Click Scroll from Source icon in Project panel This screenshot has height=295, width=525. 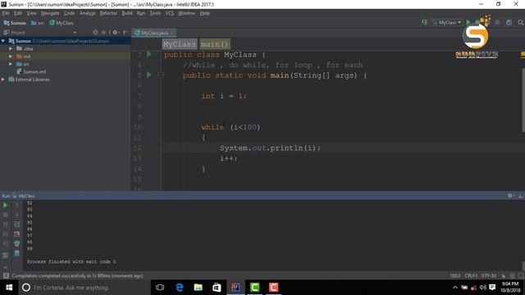(95, 33)
